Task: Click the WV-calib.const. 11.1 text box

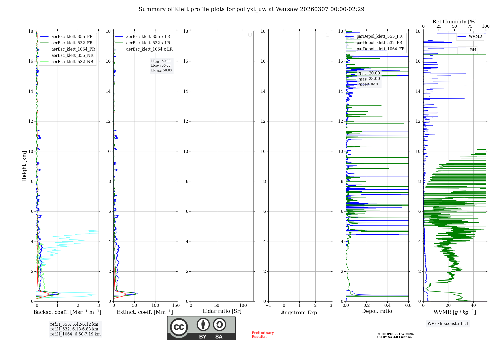Action: 448,324
